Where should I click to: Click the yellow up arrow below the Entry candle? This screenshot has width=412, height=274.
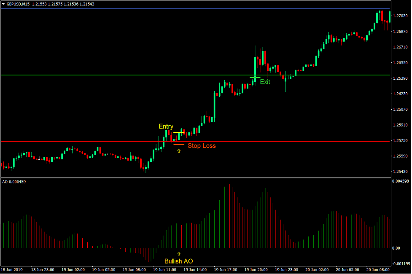point(179,151)
